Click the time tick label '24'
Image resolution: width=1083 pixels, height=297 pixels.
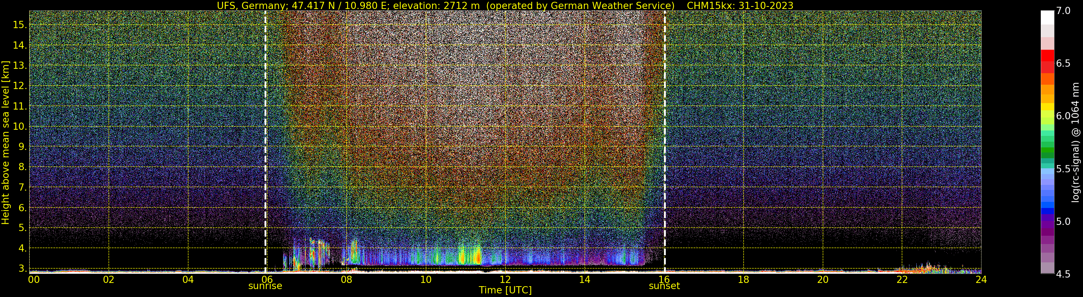(981, 279)
